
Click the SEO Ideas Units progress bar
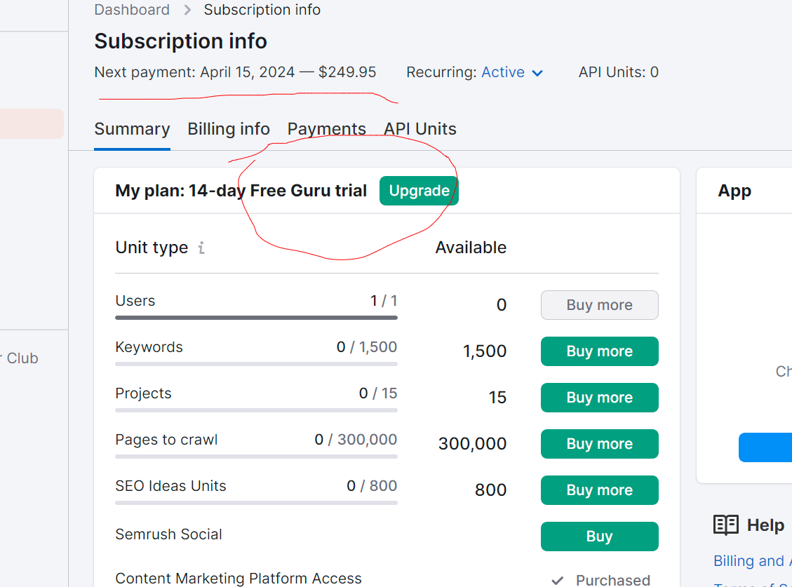[256, 503]
